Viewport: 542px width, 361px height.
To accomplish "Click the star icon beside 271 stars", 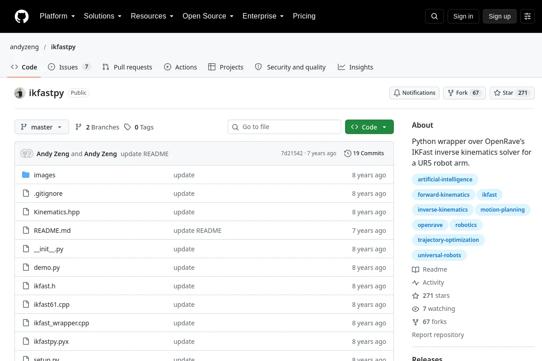I will coord(416,296).
